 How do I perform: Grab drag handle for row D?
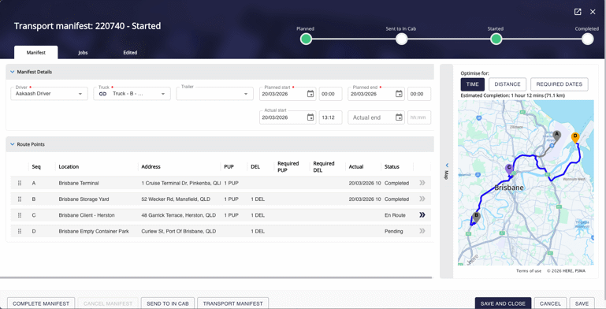(20, 231)
